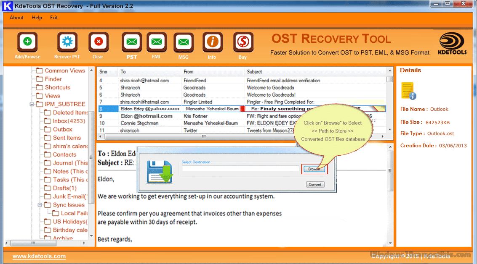477x264 pixels.
Task: Click the email list horizontal scrollbar thumb
Action: [204, 136]
